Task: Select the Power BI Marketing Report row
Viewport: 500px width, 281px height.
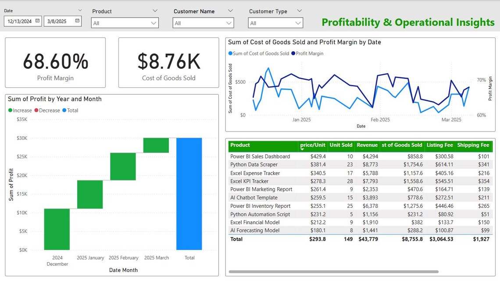Action: (x=360, y=189)
